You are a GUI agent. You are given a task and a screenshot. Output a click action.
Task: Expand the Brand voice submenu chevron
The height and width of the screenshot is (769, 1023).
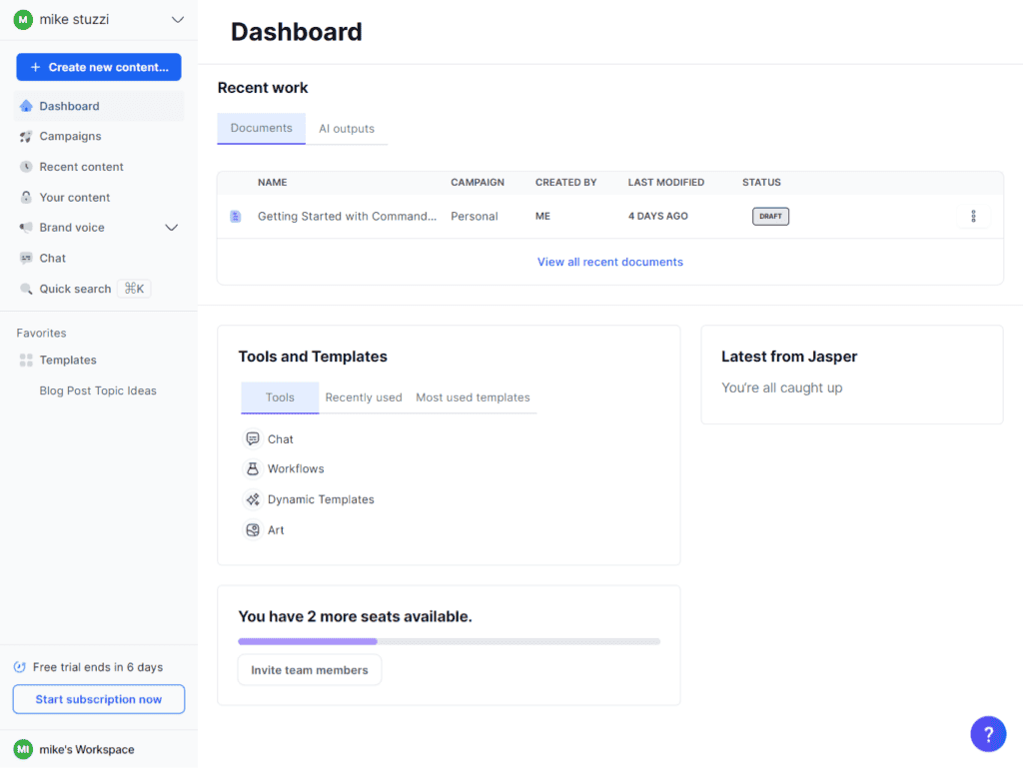tap(171, 228)
